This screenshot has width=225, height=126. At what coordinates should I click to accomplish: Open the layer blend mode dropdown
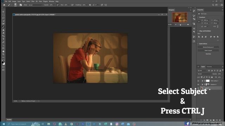coord(204,74)
